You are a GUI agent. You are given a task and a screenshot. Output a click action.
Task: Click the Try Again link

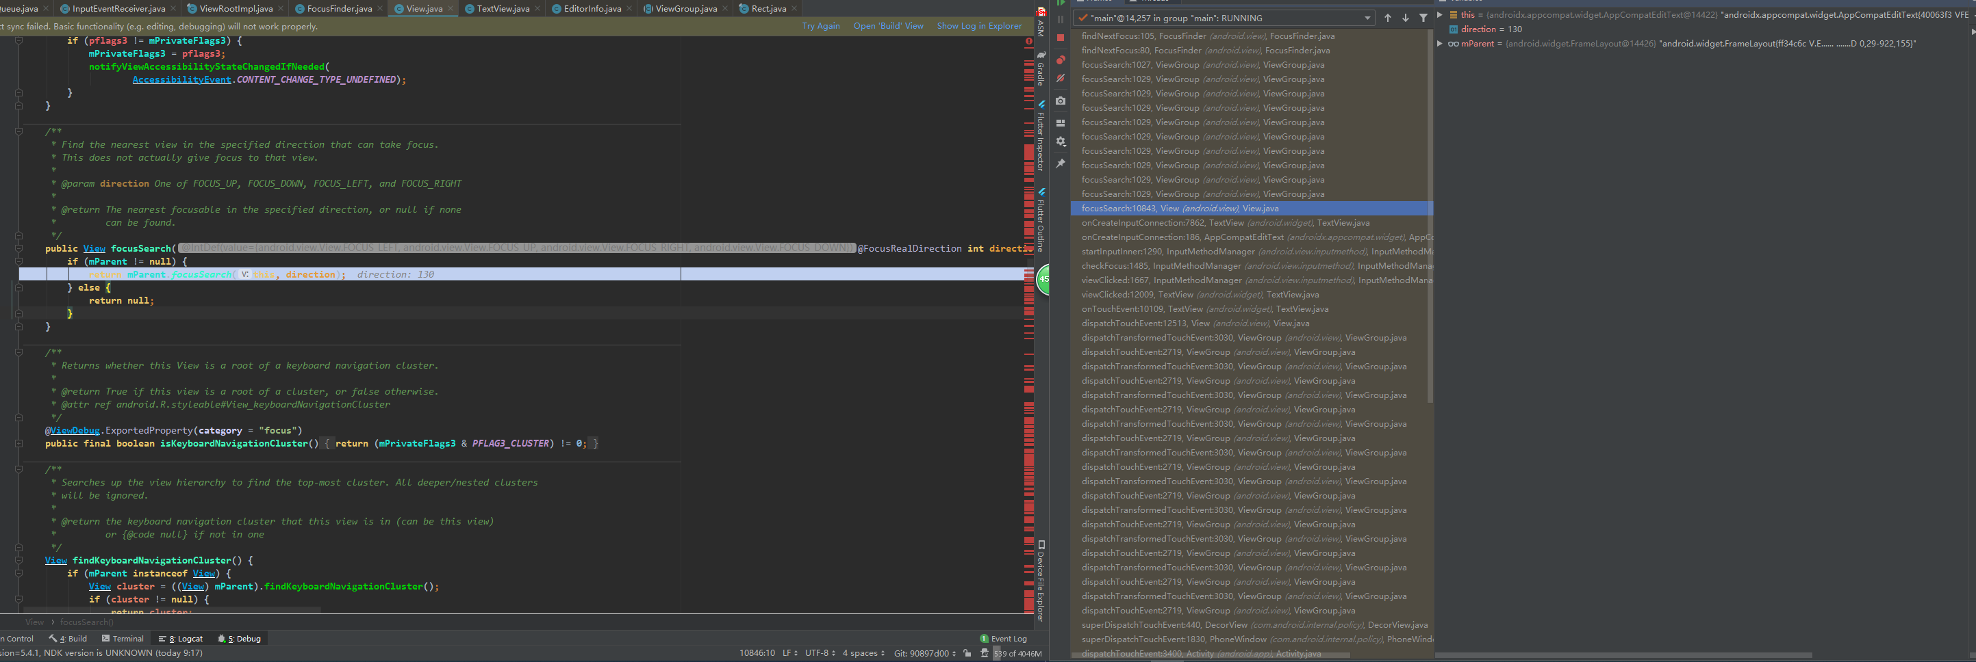pos(821,25)
